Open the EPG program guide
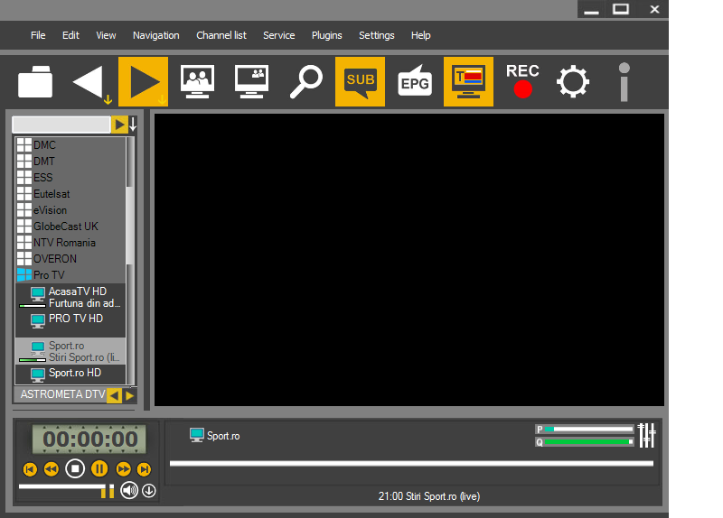The image size is (723, 518). [x=414, y=82]
